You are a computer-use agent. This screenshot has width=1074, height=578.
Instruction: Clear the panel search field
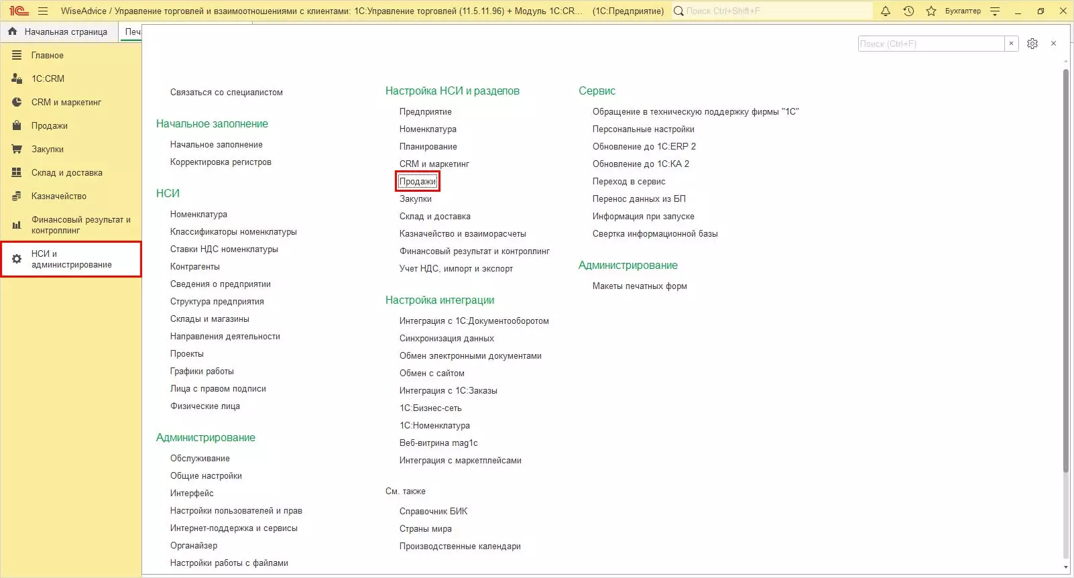[x=1011, y=44]
